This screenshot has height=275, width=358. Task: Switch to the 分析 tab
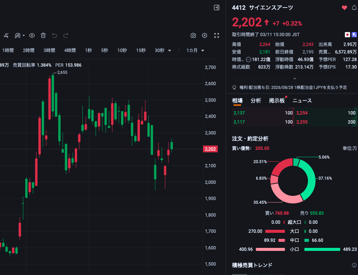(x=256, y=101)
